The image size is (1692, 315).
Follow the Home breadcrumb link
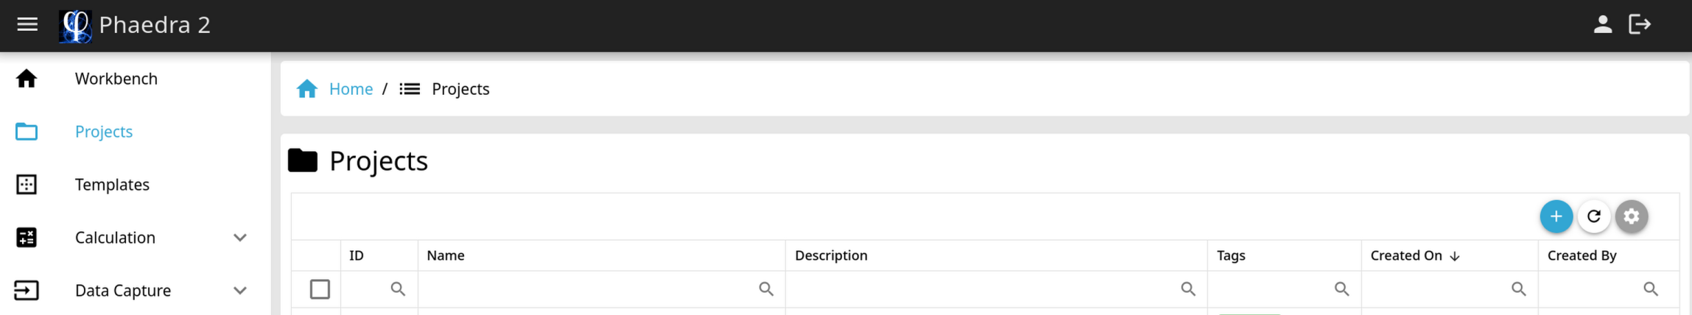[x=351, y=89]
